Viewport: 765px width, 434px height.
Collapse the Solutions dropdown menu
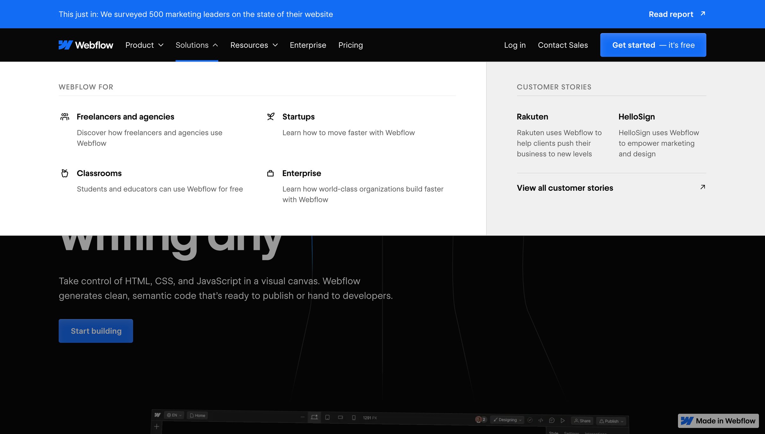(x=197, y=45)
